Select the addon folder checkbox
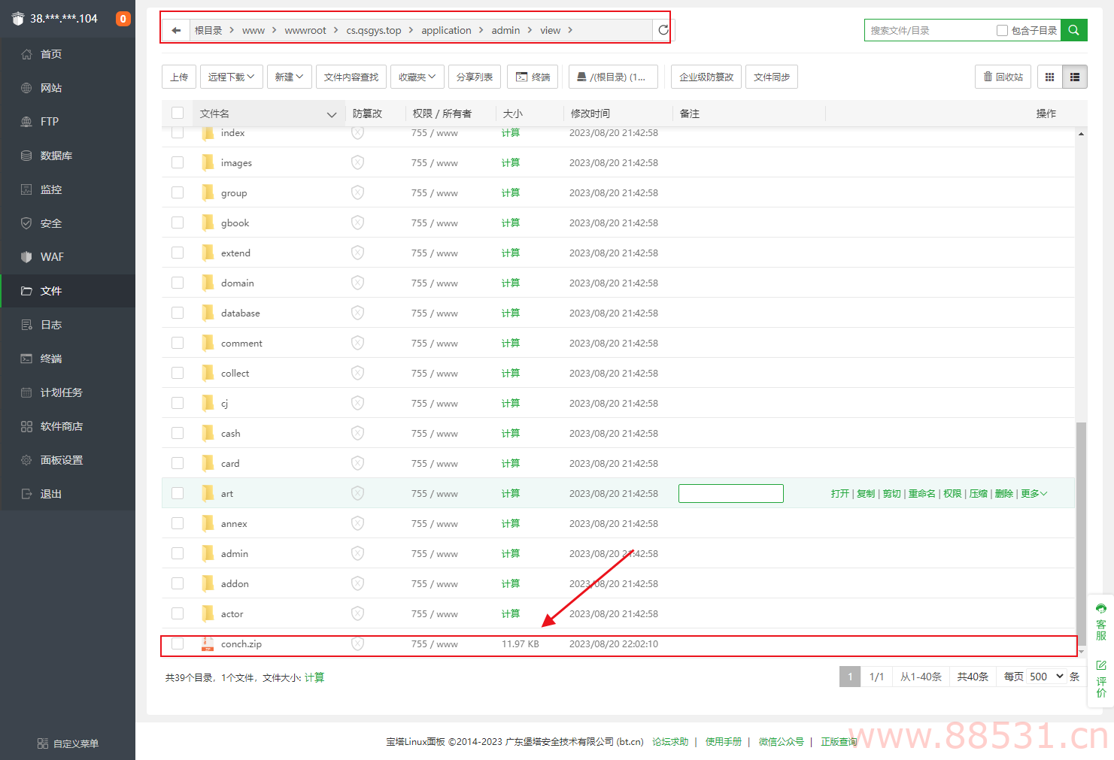The height and width of the screenshot is (760, 1114). 178,583
